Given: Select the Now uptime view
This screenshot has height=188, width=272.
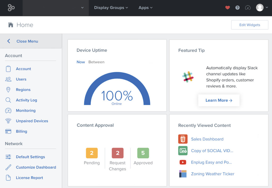Looking at the screenshot, I should click(81, 62).
